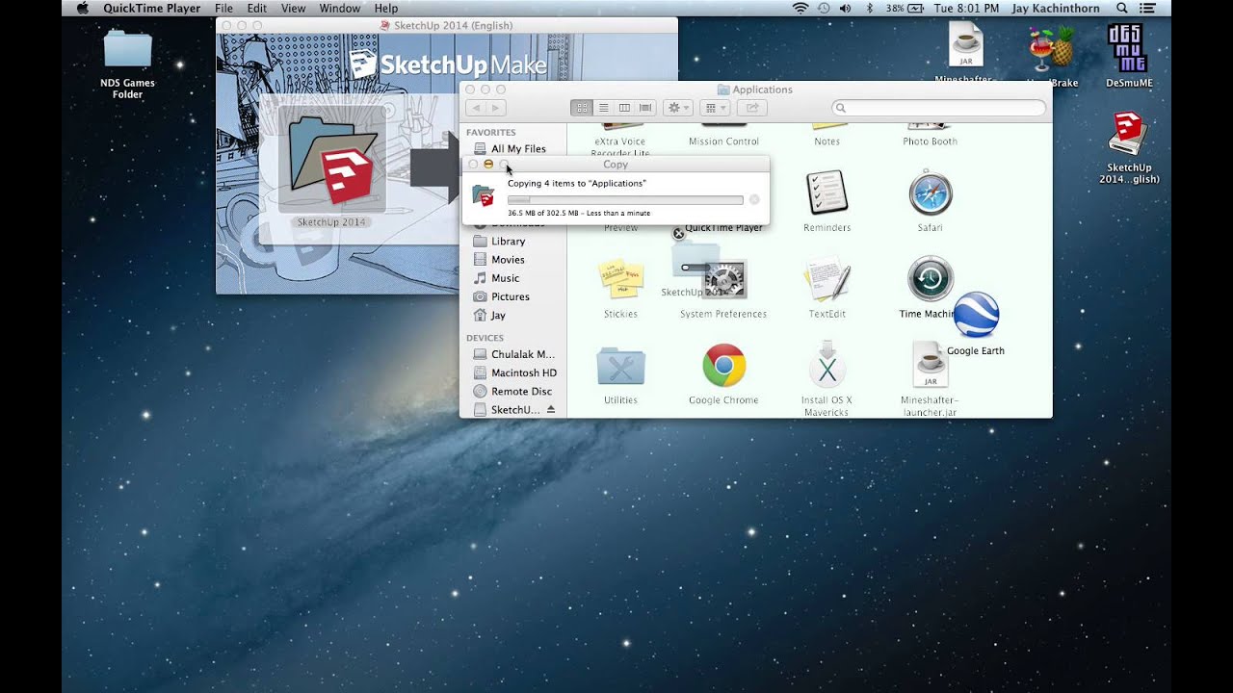Select the Mineshafter JAR file on the desktop
This screenshot has width=1233, height=693.
point(964,44)
